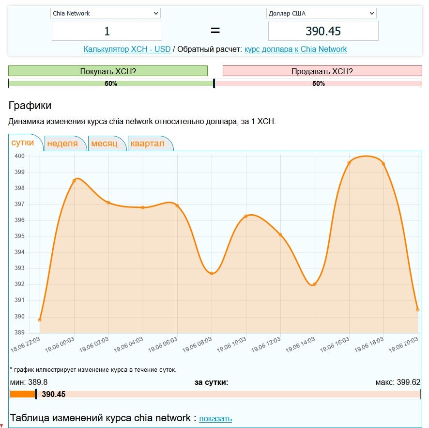Viewport: 429px width, 428px height.
Task: Click the Продавать XCH? button
Action: click(322, 71)
